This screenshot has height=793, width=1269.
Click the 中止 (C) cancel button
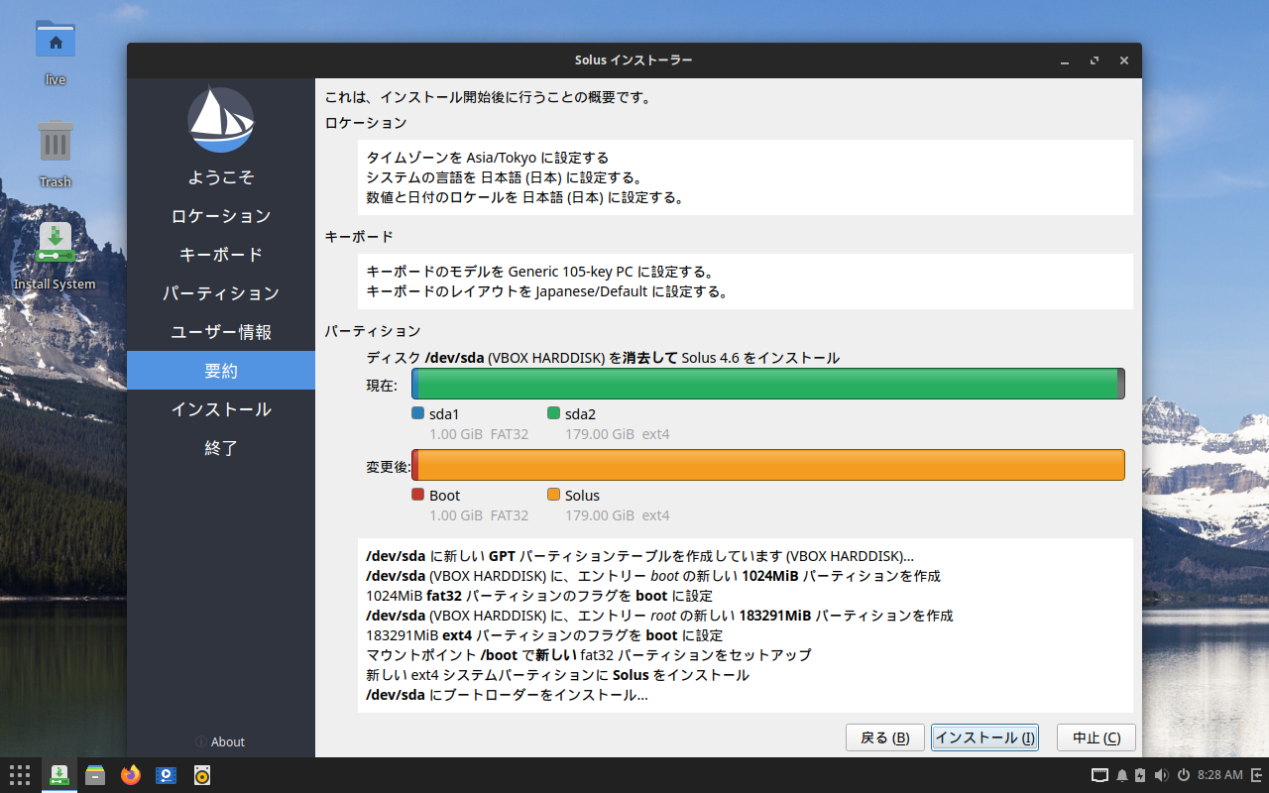pyautogui.click(x=1096, y=737)
